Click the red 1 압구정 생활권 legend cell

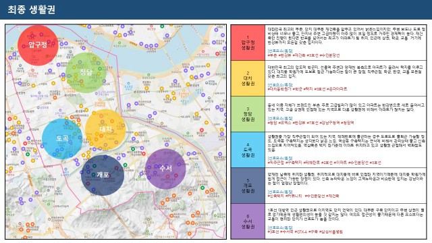[248, 43]
